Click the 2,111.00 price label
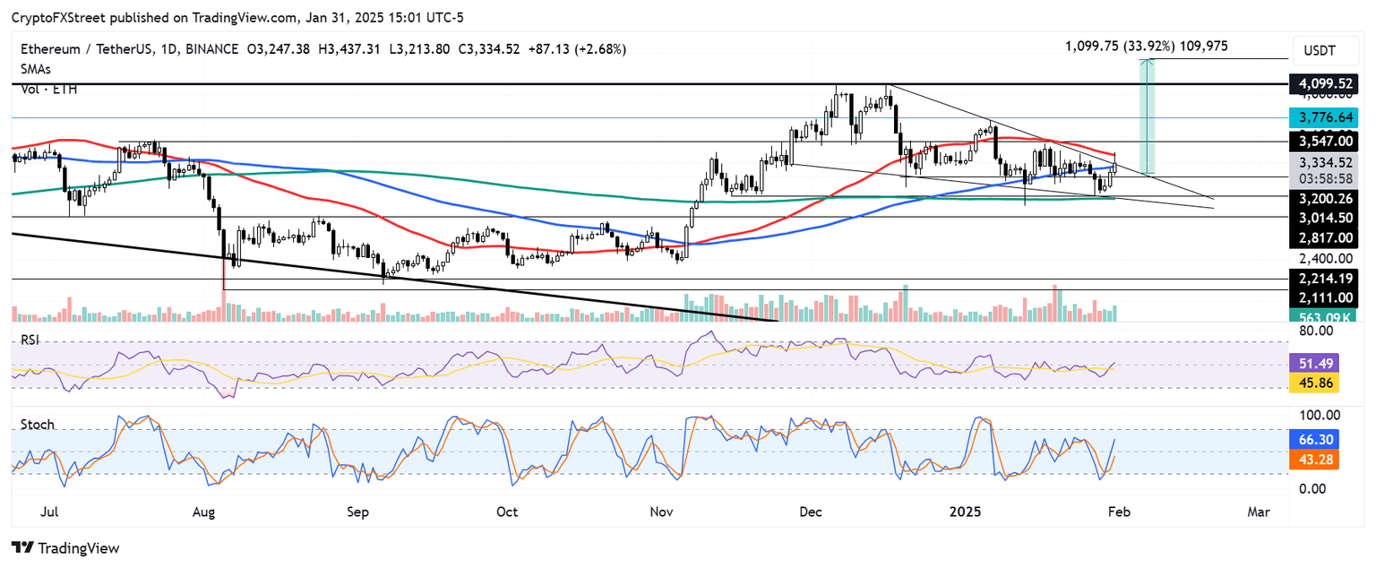Image resolution: width=1376 pixels, height=568 pixels. 1323,297
